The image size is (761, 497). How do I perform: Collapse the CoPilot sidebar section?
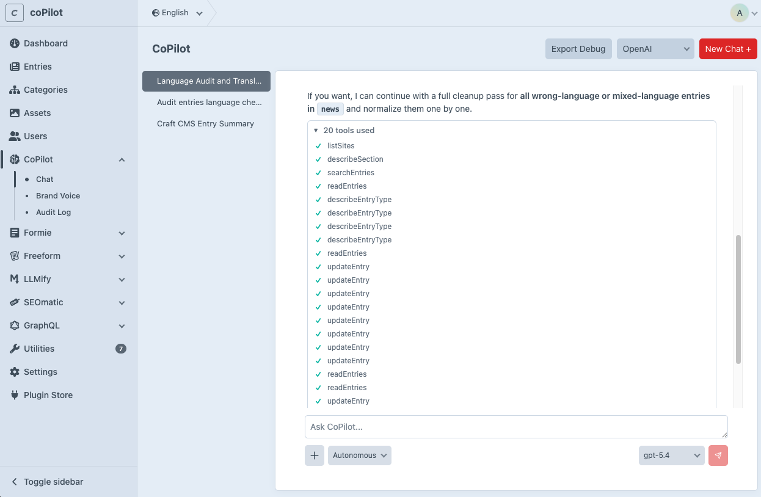[x=122, y=160]
